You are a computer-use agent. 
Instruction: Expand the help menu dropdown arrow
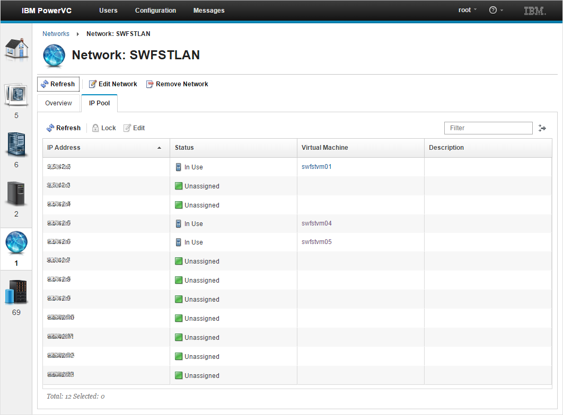click(502, 11)
